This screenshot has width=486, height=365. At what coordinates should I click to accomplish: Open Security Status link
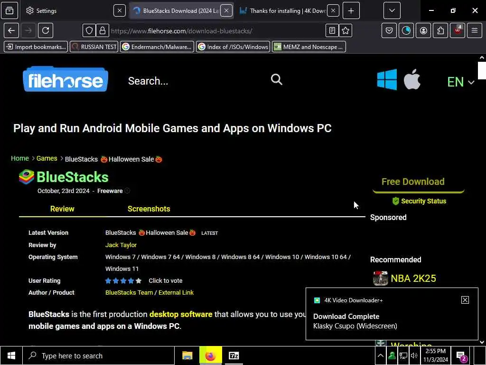point(419,201)
